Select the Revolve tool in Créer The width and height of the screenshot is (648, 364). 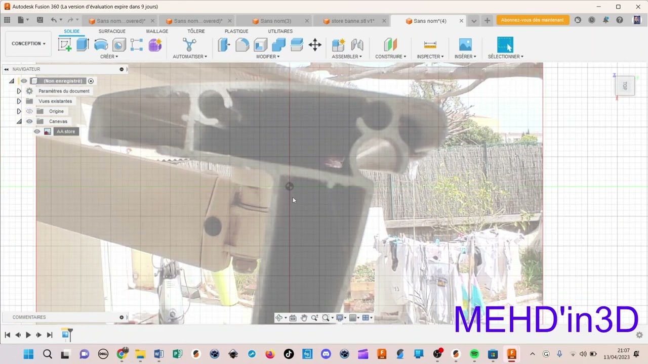coord(101,44)
